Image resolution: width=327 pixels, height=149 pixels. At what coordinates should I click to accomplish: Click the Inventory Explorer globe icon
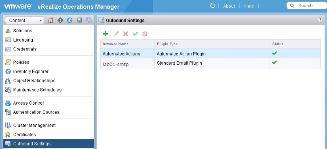(8, 71)
